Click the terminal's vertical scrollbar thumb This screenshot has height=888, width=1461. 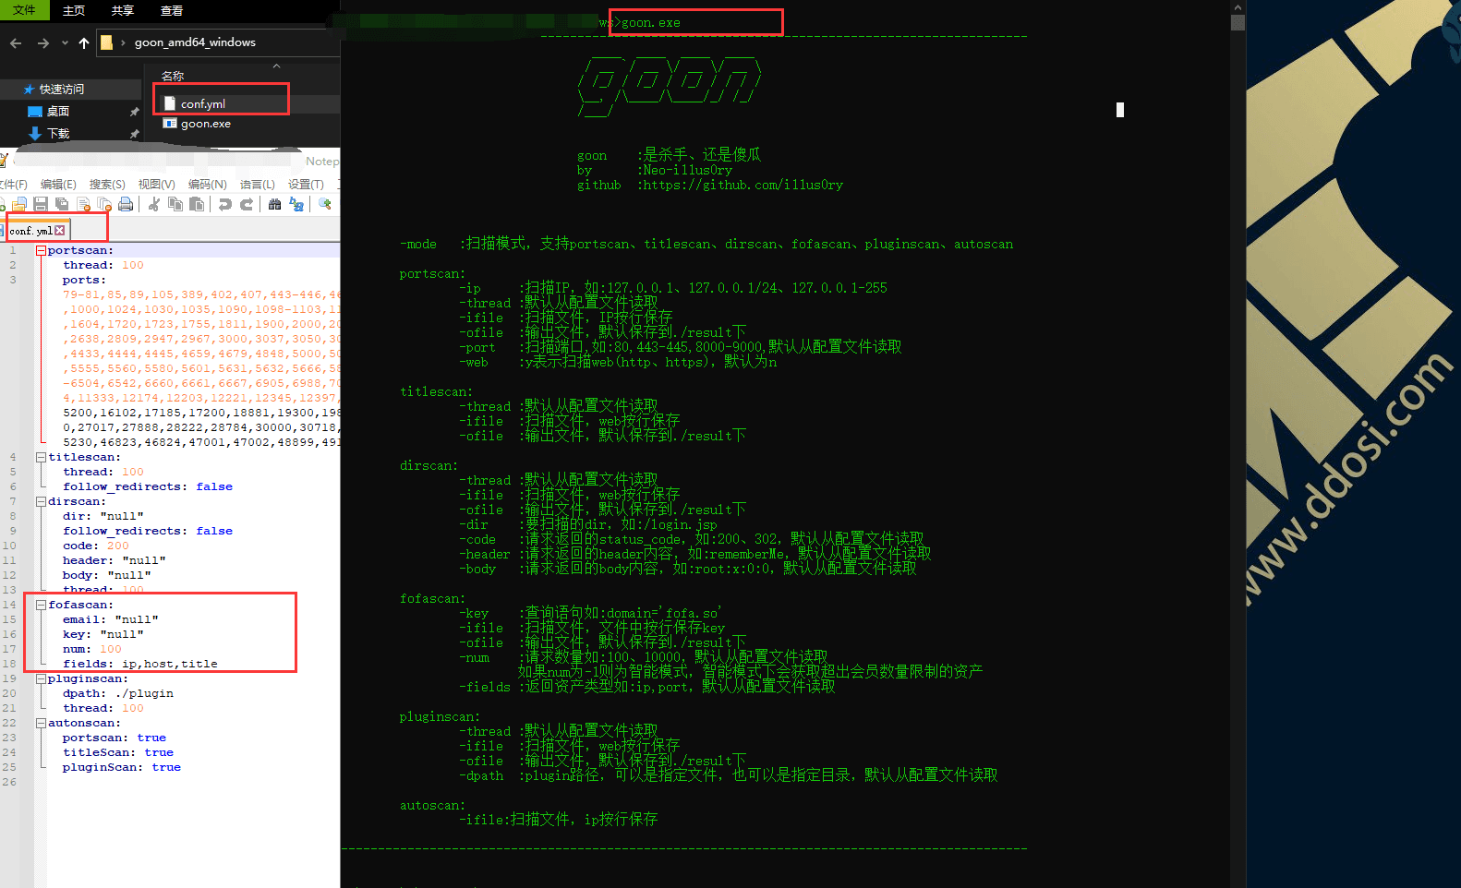click(x=1238, y=22)
